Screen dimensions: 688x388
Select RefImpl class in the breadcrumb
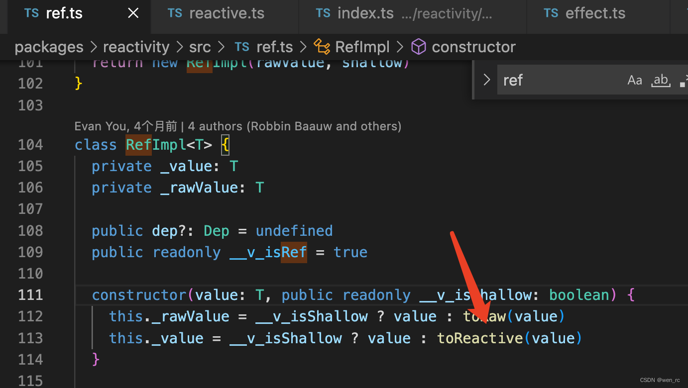pos(362,47)
